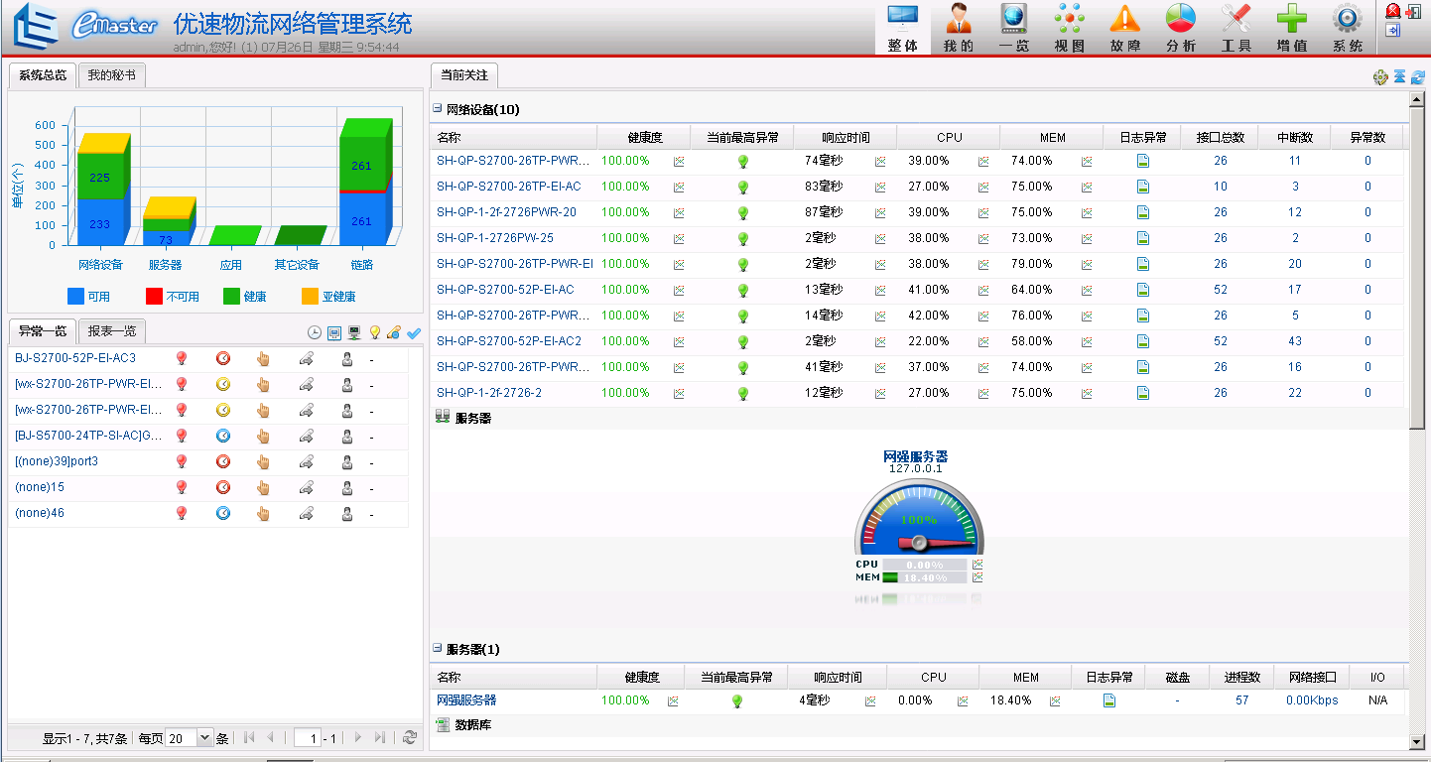The image size is (1431, 762).
Task: Open the 增值 value-added menu
Action: coord(1291,28)
